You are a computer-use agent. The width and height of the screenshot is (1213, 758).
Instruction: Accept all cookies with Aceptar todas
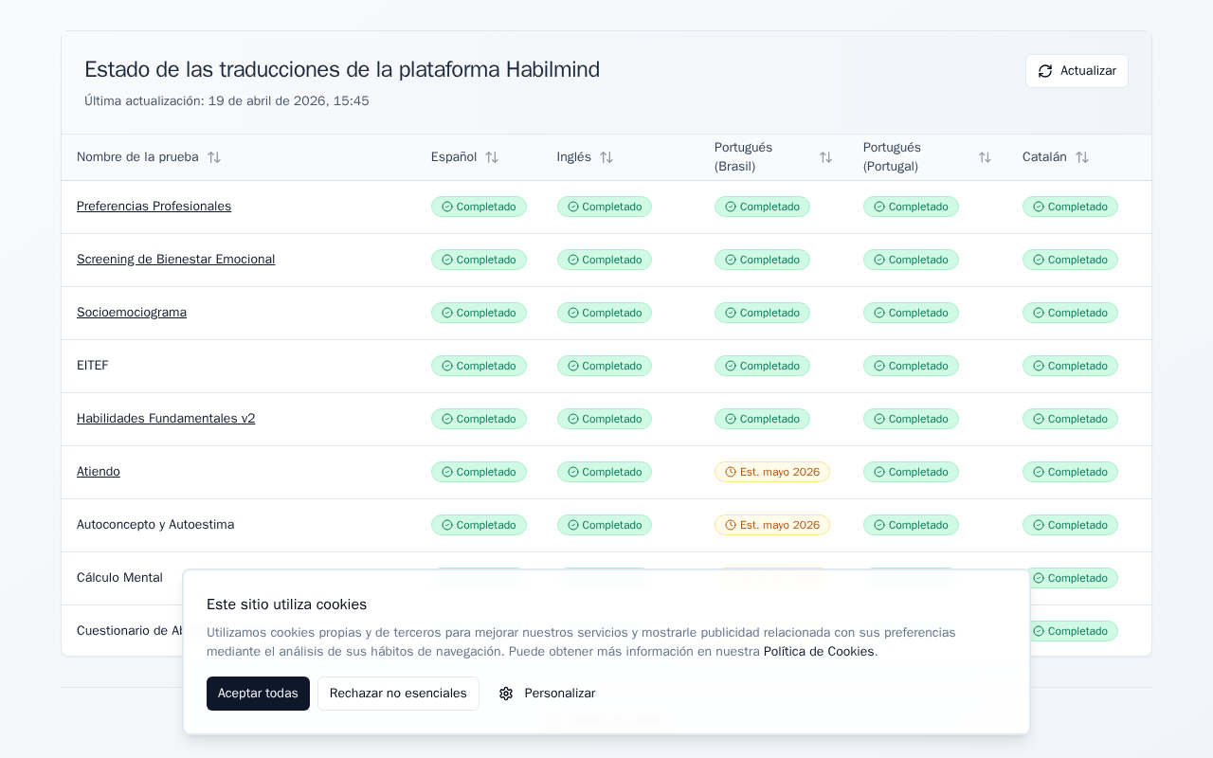coord(258,694)
